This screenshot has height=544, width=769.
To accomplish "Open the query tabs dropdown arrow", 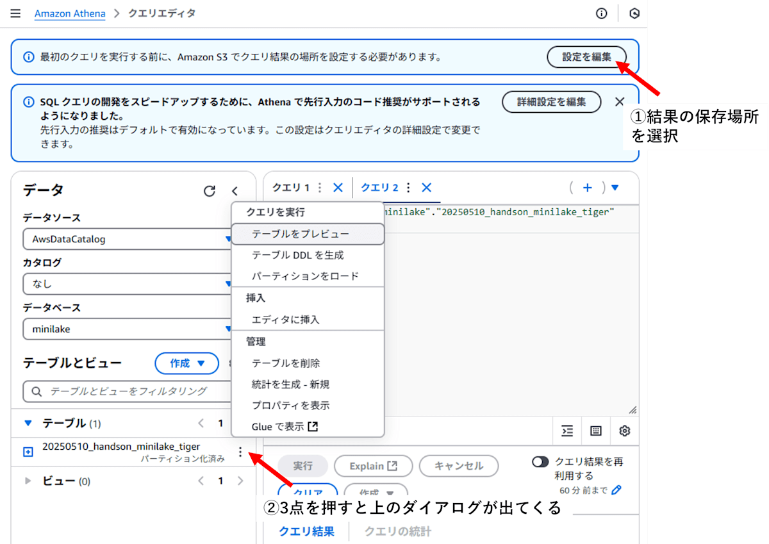I will pyautogui.click(x=615, y=188).
